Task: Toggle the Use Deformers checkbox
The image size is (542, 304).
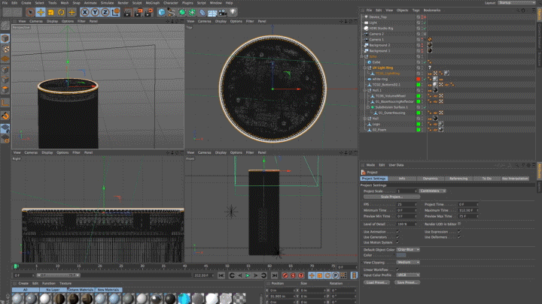Action: 459,237
